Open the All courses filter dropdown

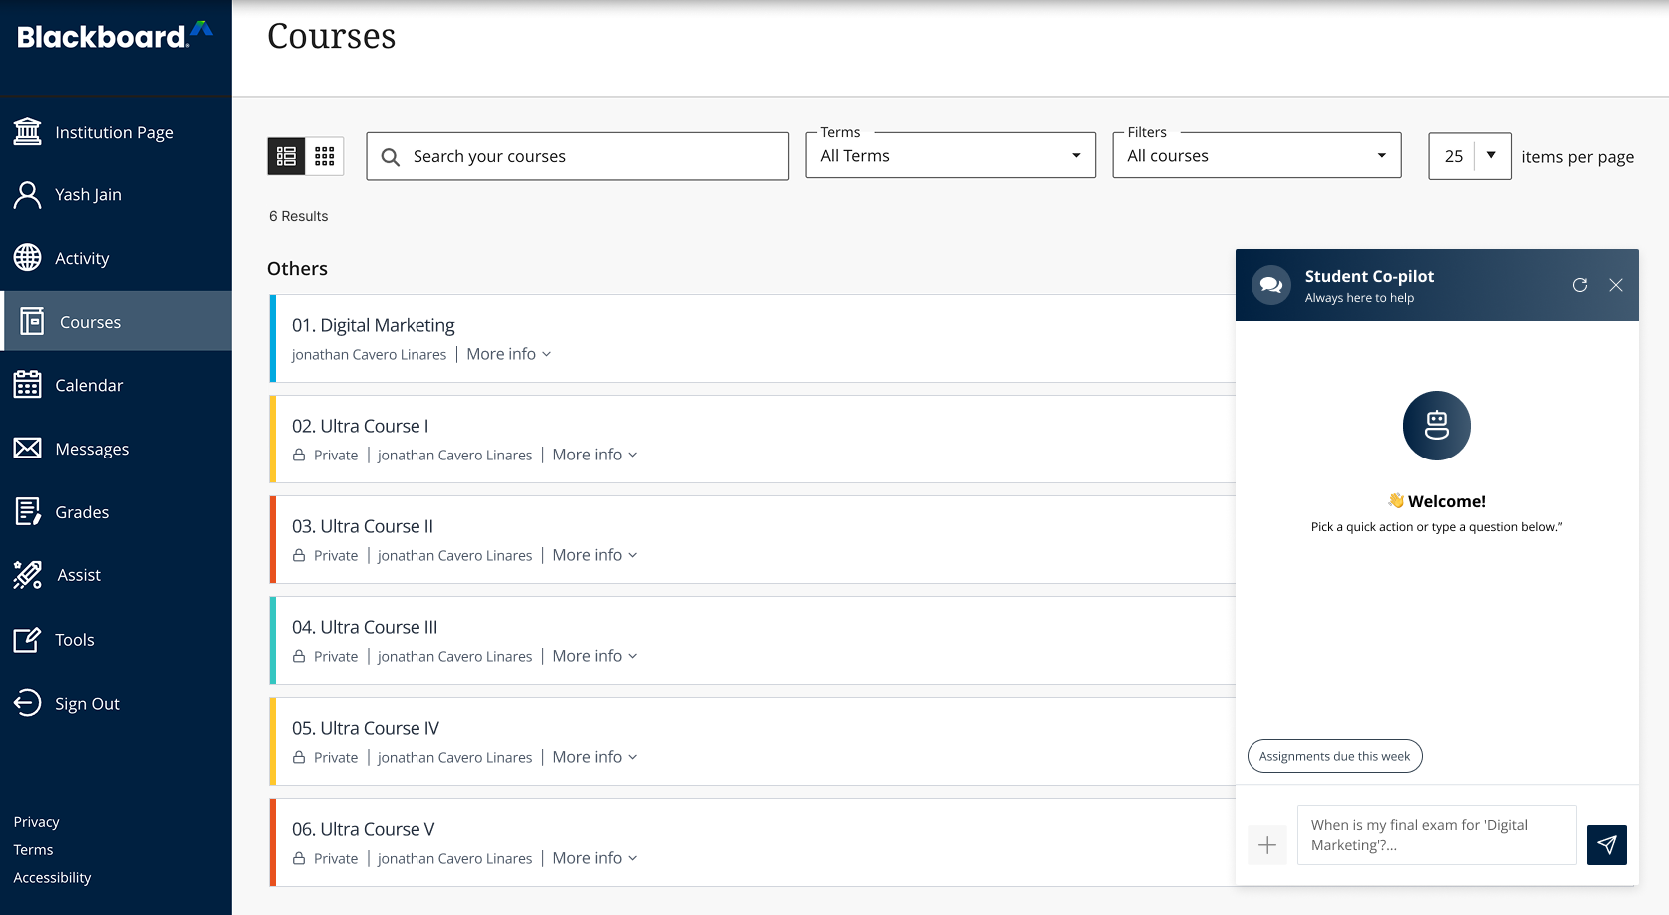pos(1254,155)
